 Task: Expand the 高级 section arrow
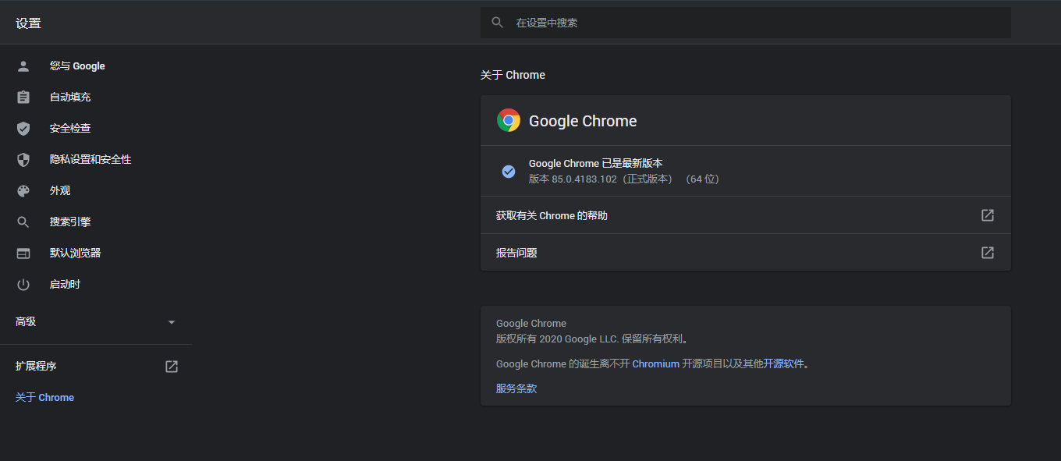(x=172, y=322)
